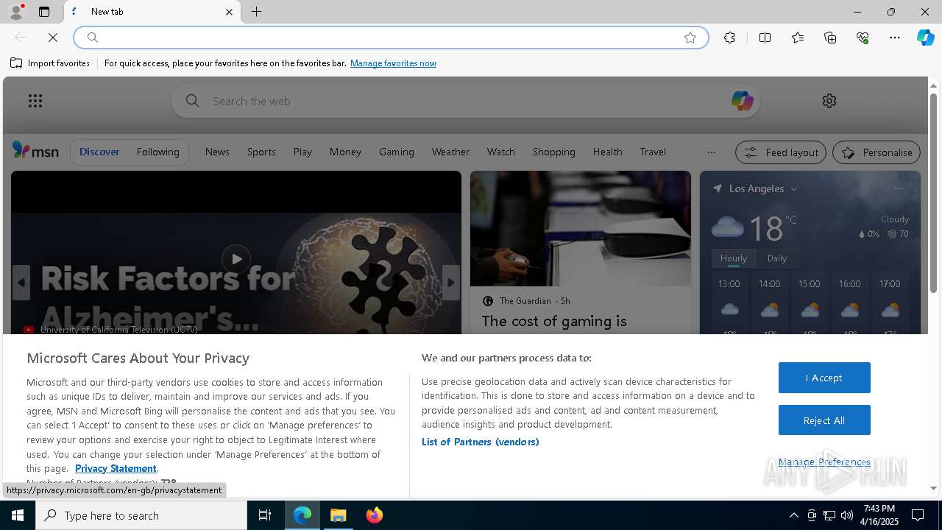Click Import favorites
942x530 pixels.
click(x=50, y=63)
